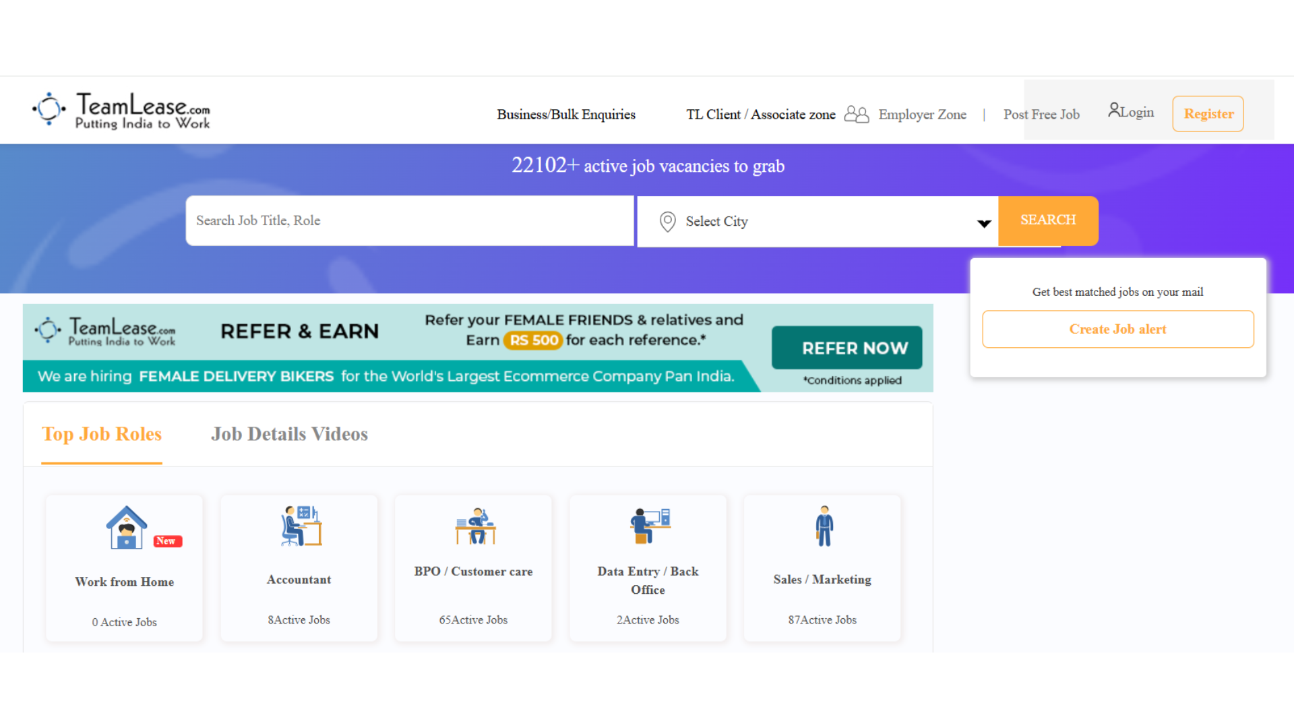1294x728 pixels.
Task: Click TeamLease logo in Refer & Earn banner
Action: (105, 331)
